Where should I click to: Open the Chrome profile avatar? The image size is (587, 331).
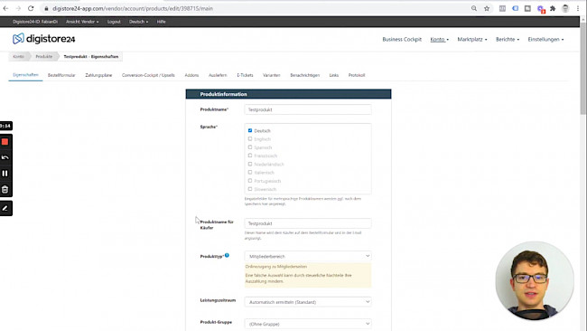[565, 8]
